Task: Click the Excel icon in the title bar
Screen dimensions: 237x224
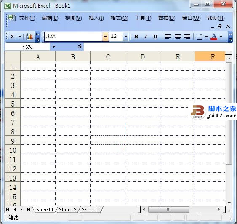Action: click(x=8, y=6)
